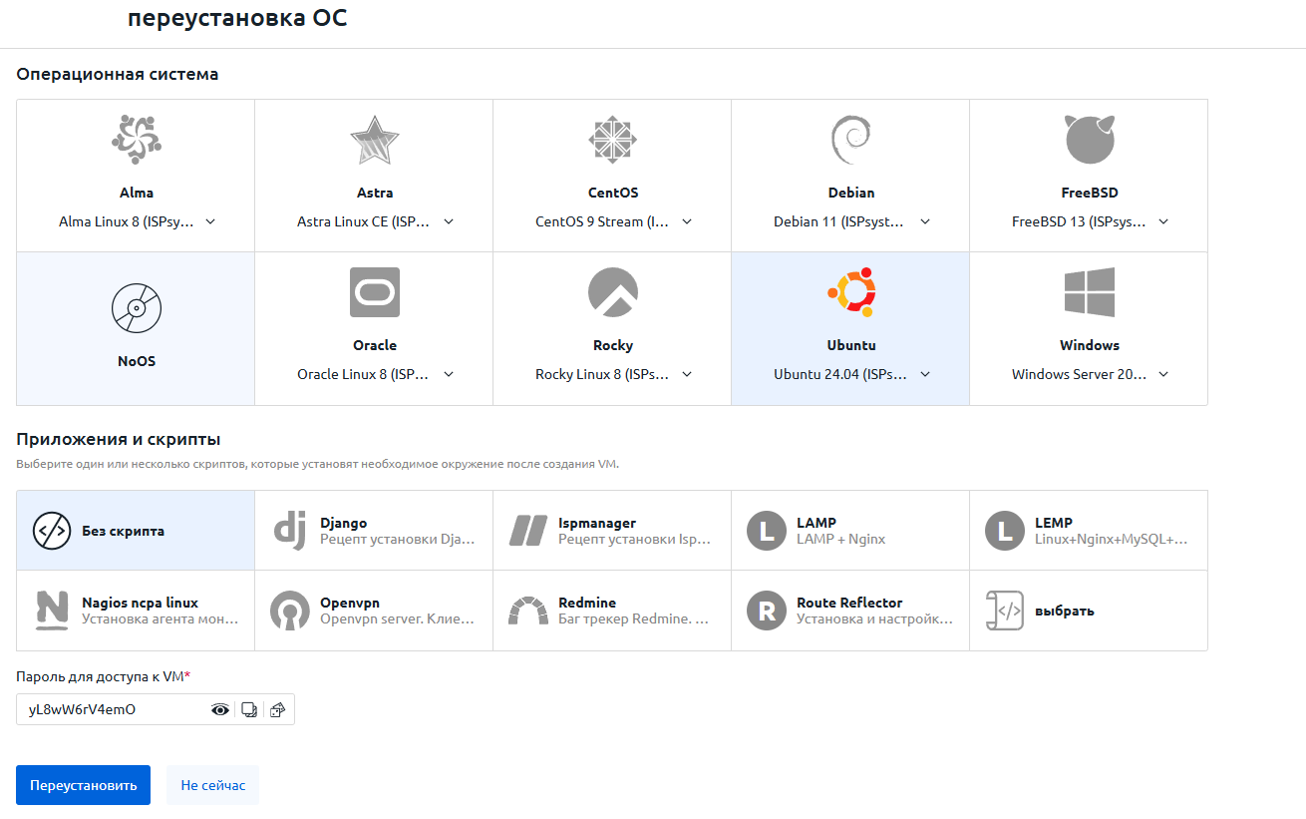Click the 'Баг трекер Redmine' description

coord(634,618)
